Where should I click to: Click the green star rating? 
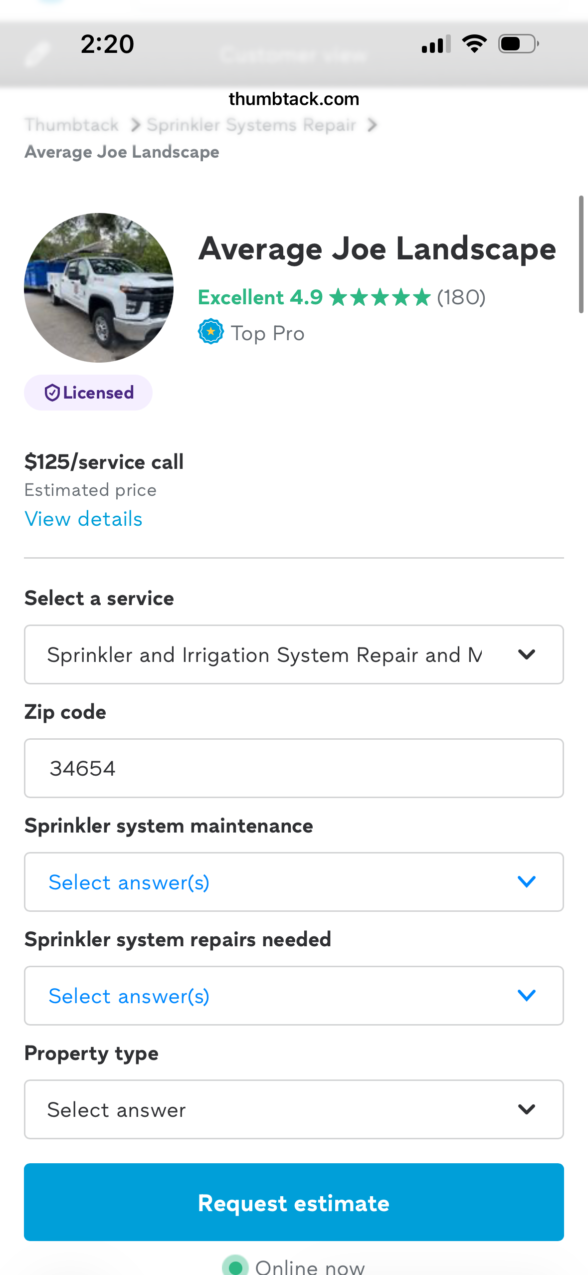380,297
